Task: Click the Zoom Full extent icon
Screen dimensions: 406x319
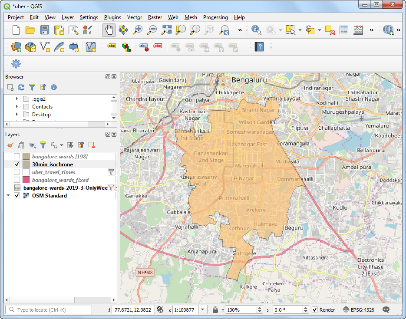Action: point(166,30)
